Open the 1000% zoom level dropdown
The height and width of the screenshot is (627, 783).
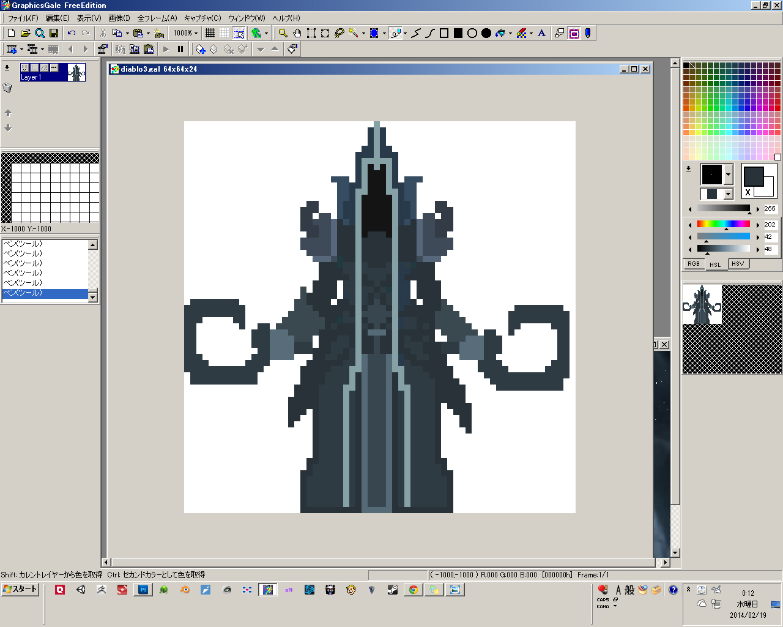tap(196, 33)
